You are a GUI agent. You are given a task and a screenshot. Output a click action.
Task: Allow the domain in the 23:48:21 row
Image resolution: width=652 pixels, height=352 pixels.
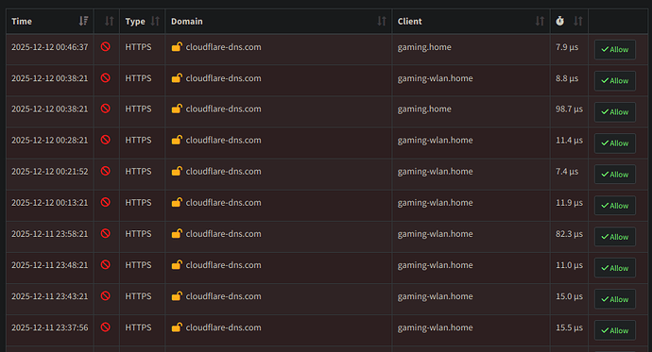point(615,268)
